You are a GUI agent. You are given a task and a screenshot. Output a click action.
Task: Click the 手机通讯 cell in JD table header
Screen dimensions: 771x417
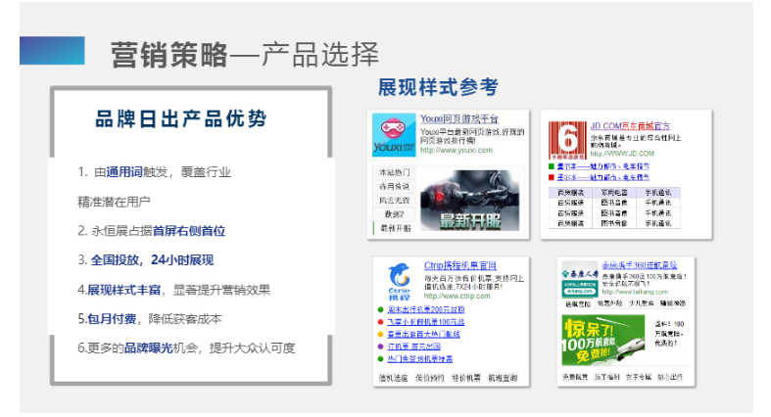661,193
